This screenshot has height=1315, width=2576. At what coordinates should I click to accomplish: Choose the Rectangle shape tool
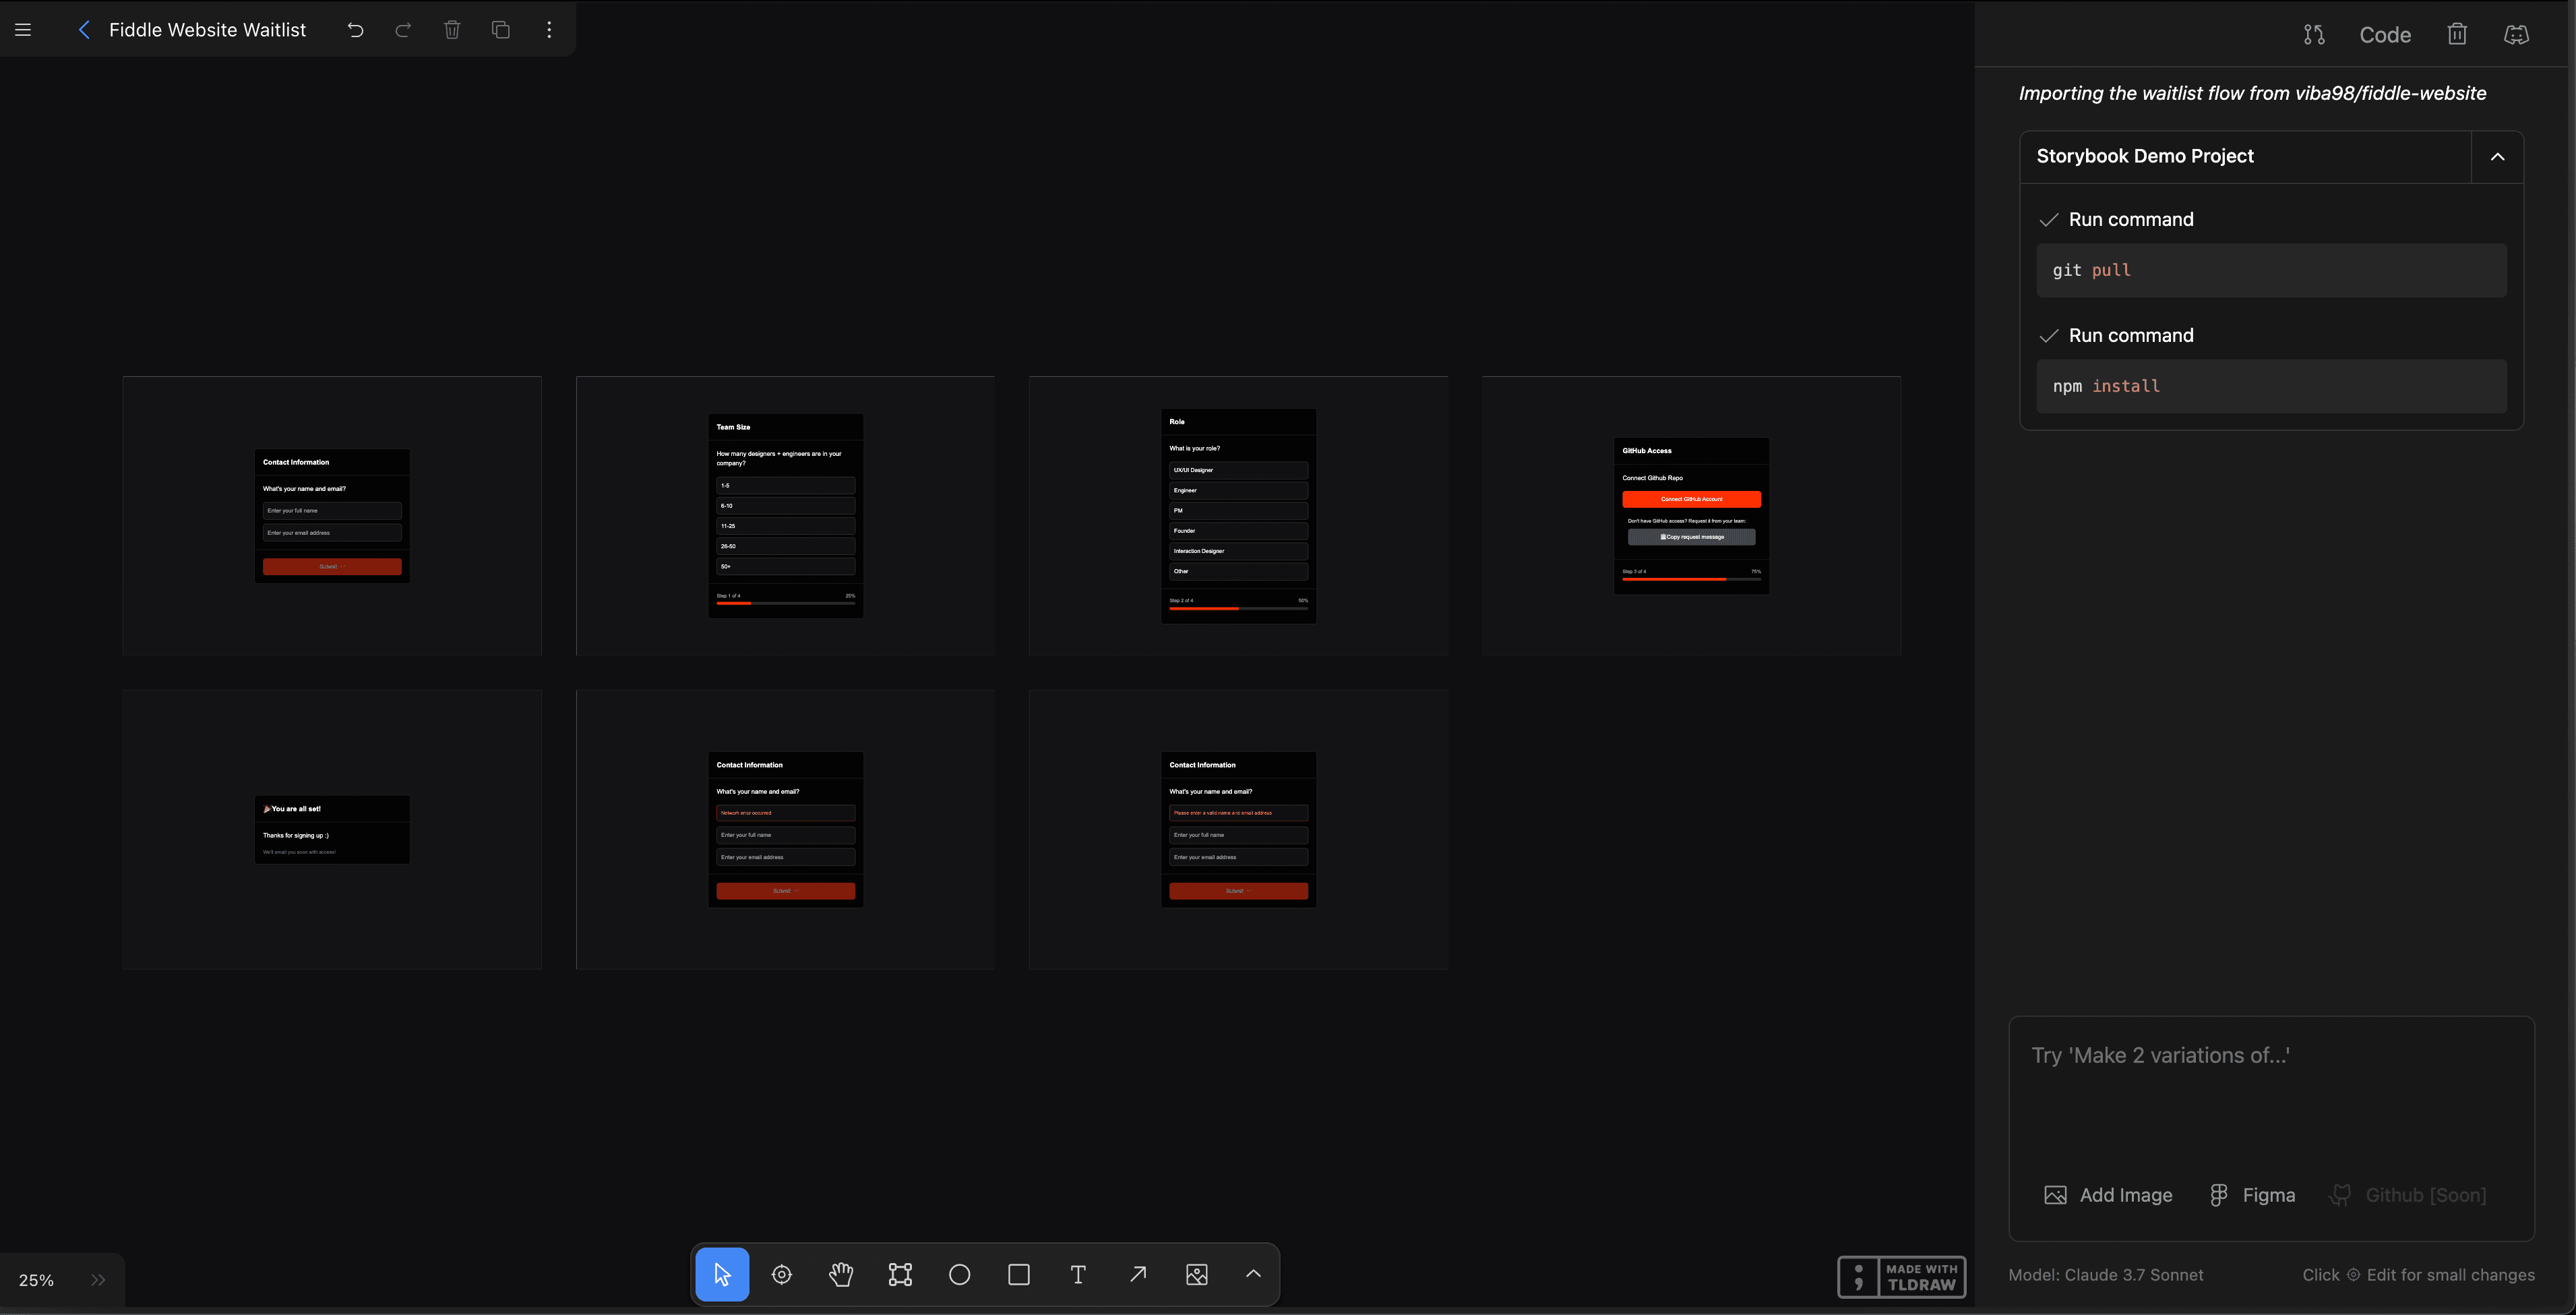[x=1019, y=1274]
